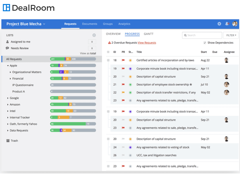Click the DealRoom logo icon

(x=6, y=8)
